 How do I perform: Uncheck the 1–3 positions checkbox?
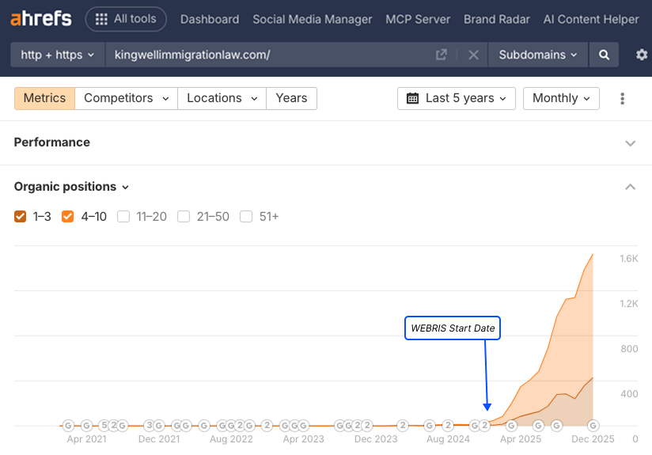tap(21, 216)
